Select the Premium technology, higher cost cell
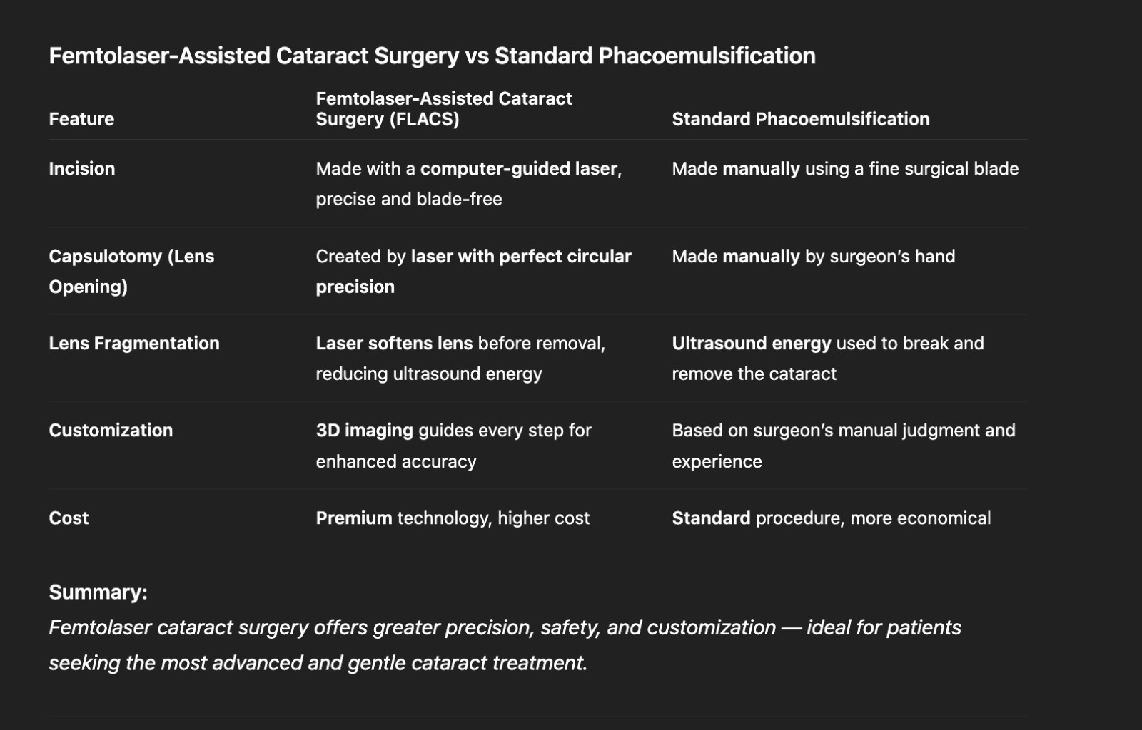 click(x=453, y=518)
